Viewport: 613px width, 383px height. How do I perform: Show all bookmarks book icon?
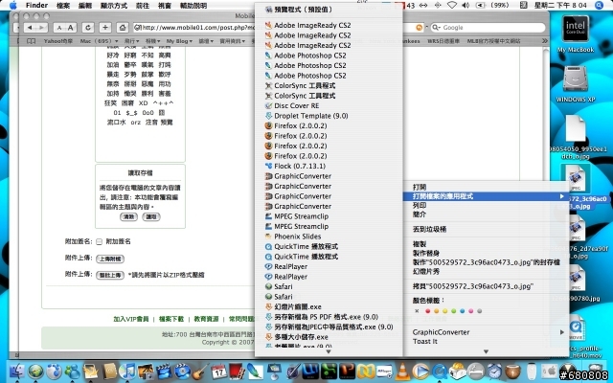[x=31, y=41]
